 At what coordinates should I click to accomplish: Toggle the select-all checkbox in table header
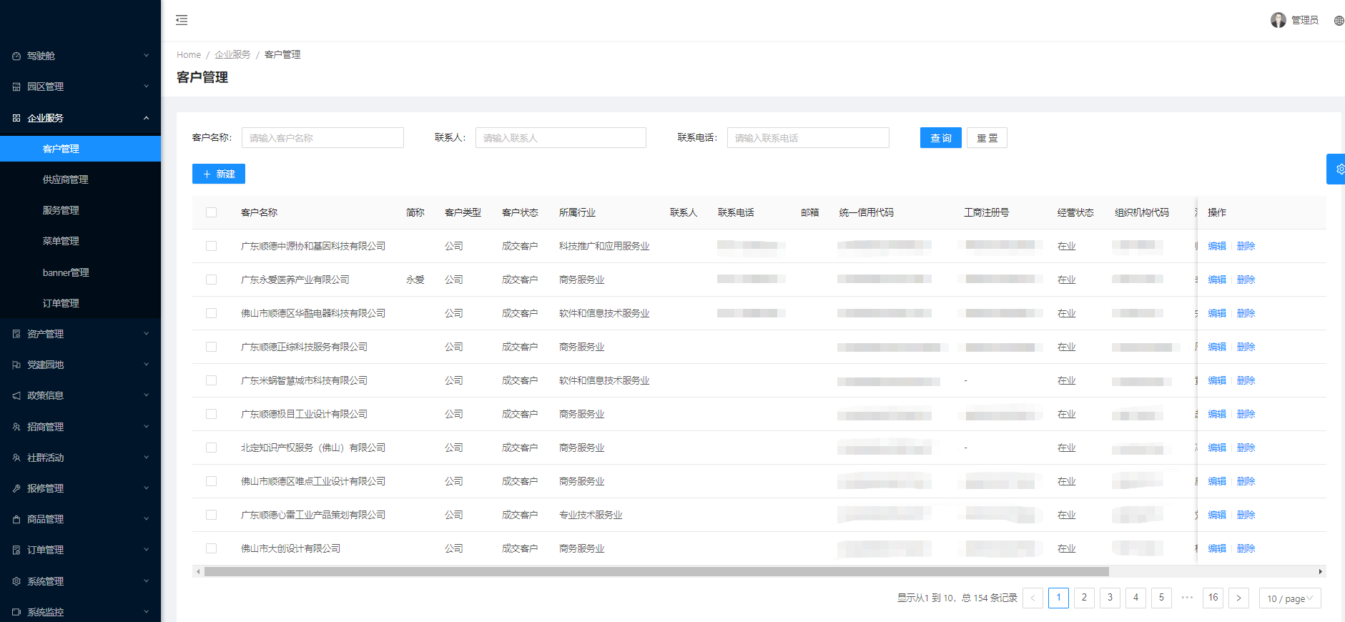coord(211,212)
